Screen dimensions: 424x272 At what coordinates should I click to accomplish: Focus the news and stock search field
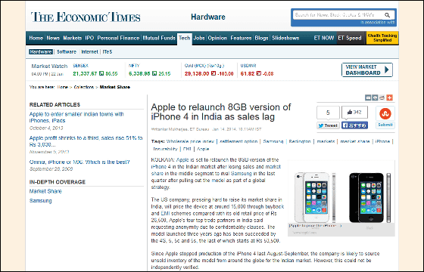[x=338, y=15]
